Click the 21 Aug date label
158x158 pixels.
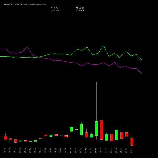coord(5,150)
